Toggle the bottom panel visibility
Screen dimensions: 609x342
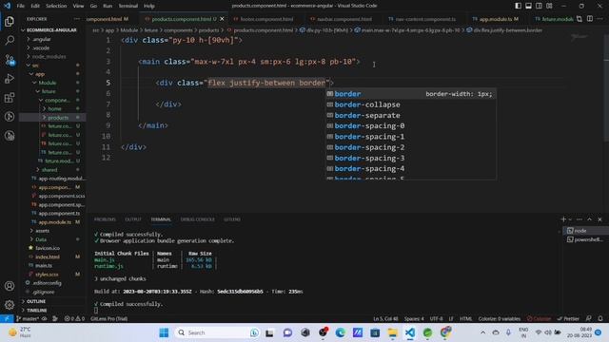coord(529,6)
